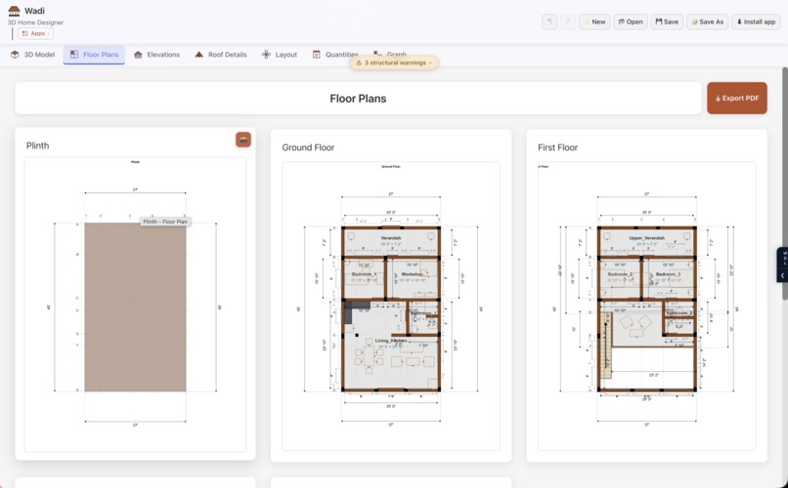Open the Apps dropdown menu
This screenshot has width=788, height=488.
(35, 33)
